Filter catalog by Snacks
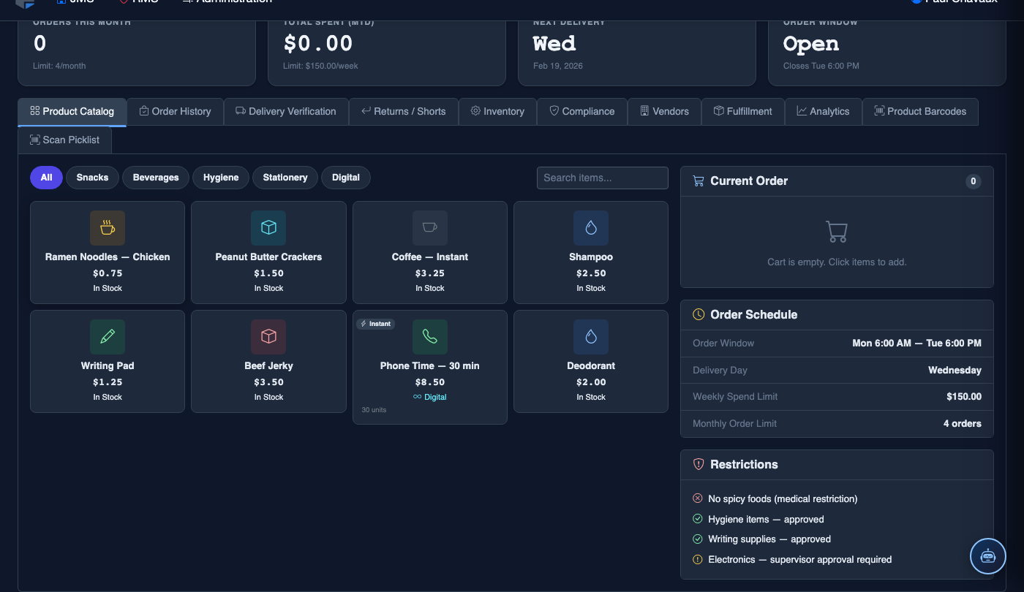Image resolution: width=1024 pixels, height=592 pixels. click(x=92, y=178)
